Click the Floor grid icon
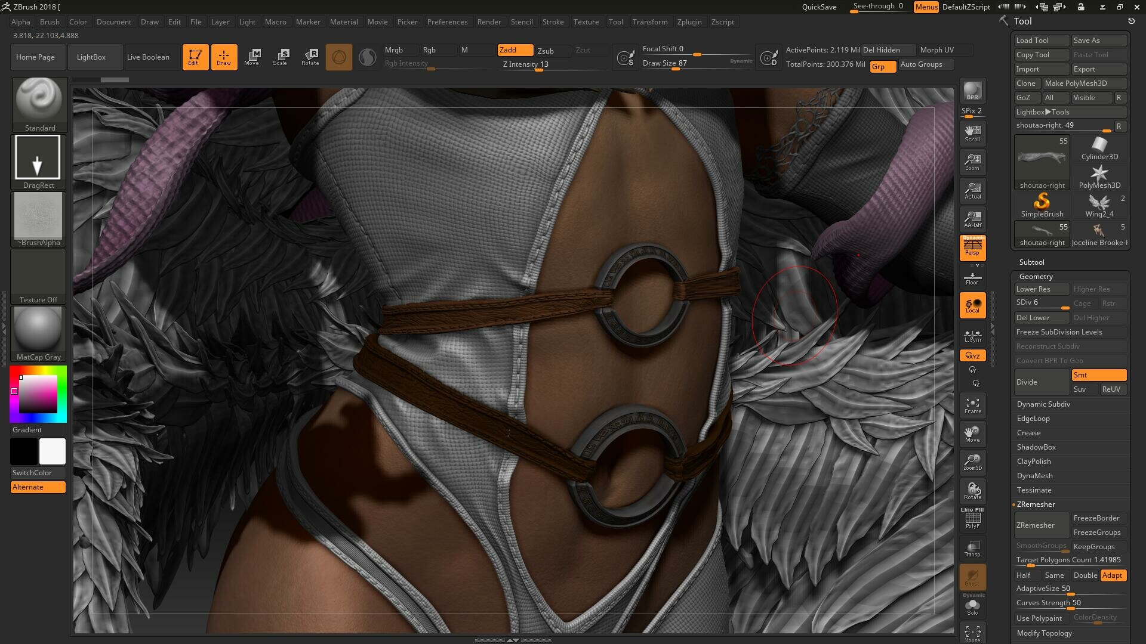This screenshot has height=644, width=1146. tap(972, 278)
